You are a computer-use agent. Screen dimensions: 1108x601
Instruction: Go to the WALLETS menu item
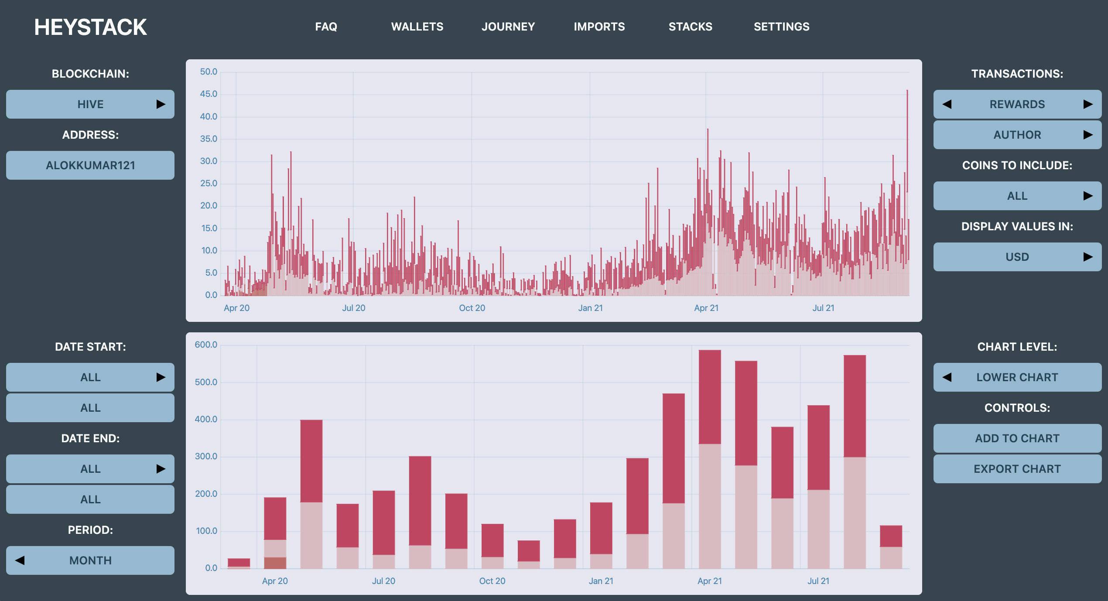click(417, 27)
